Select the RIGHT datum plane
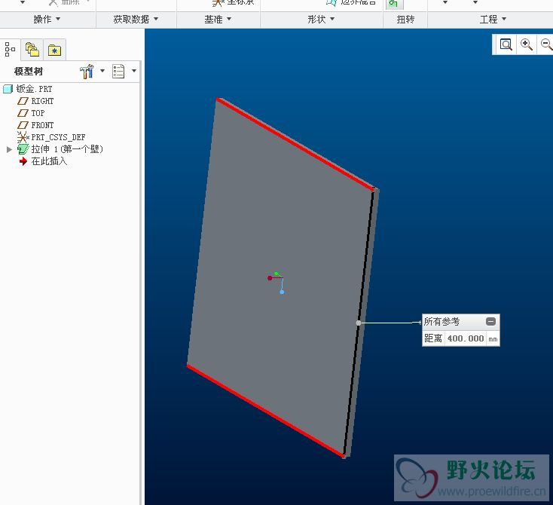 point(42,101)
